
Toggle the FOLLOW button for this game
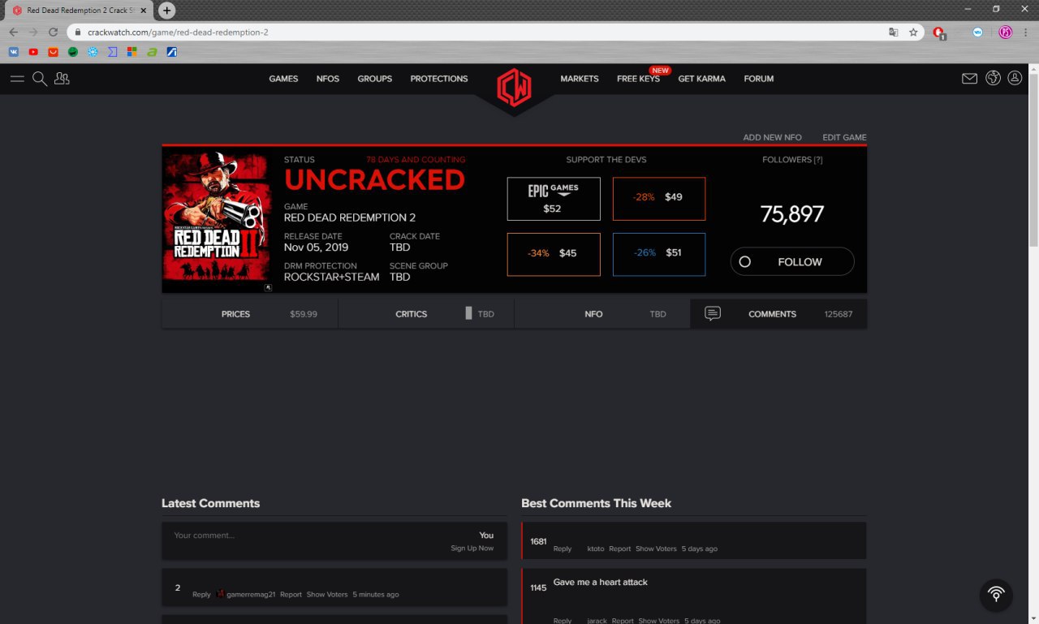792,261
